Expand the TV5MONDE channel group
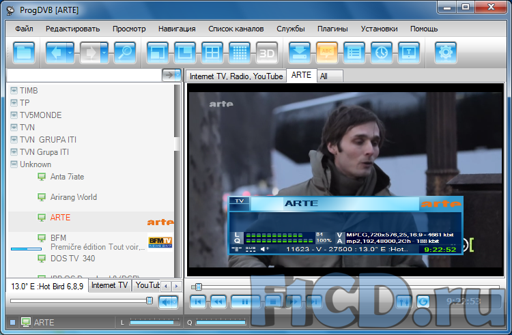The height and width of the screenshot is (335, 512). (14, 115)
